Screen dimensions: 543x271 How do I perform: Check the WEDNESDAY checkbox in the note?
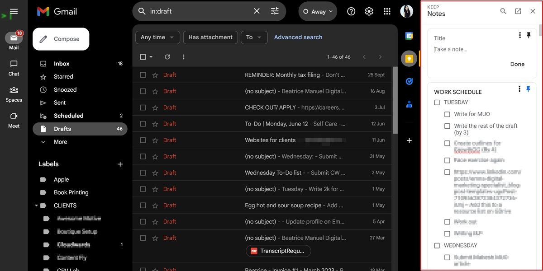coord(437,245)
